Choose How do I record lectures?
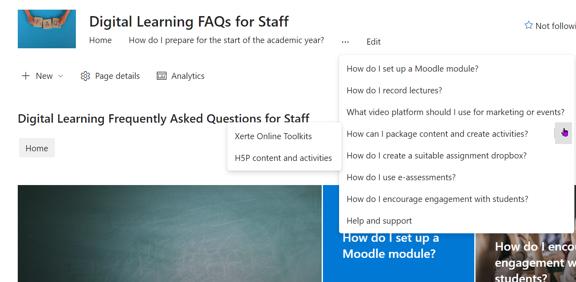Image resolution: width=576 pixels, height=282 pixels. click(394, 91)
